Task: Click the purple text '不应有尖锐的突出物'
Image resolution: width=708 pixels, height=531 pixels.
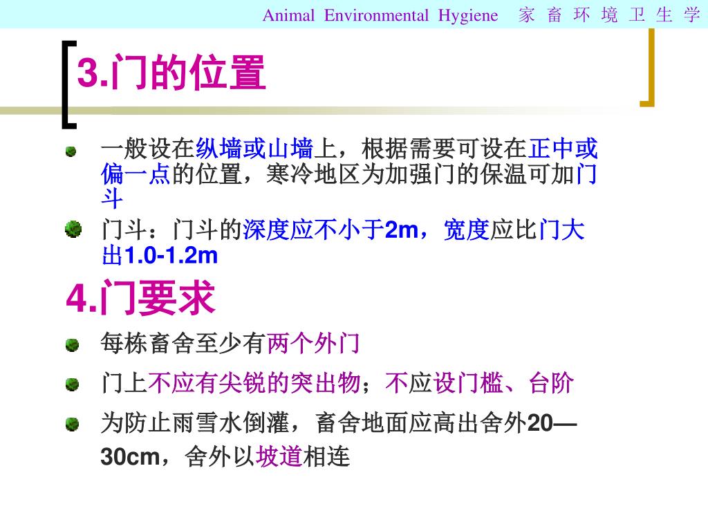Action: pyautogui.click(x=254, y=383)
